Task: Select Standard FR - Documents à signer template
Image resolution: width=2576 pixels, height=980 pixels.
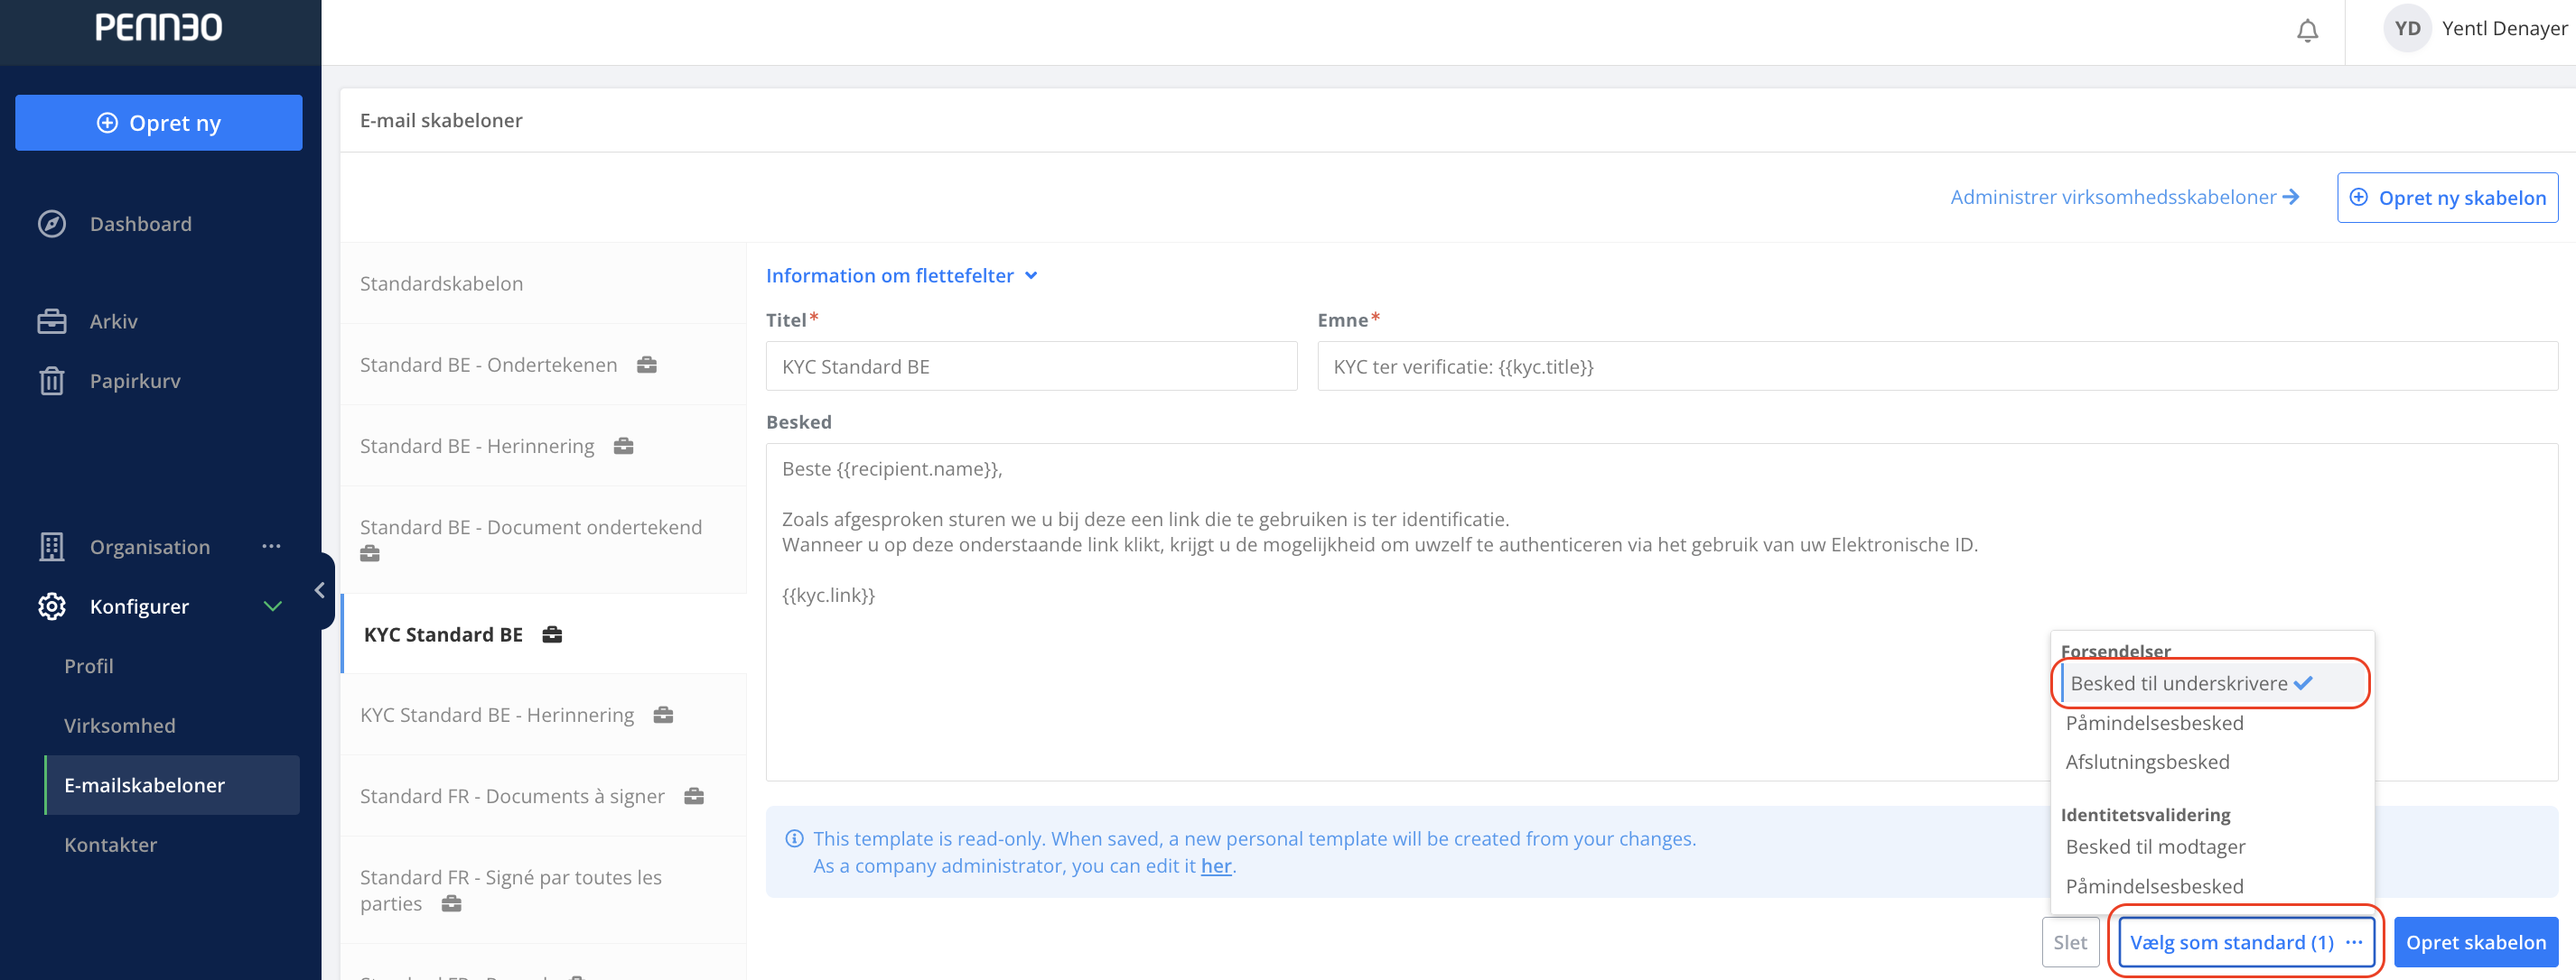Action: (543, 796)
